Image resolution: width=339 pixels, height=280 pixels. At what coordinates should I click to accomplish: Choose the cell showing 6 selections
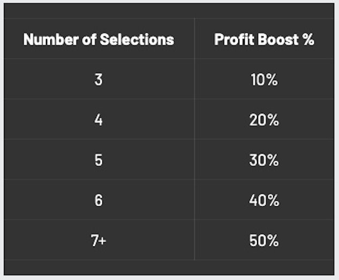99,201
